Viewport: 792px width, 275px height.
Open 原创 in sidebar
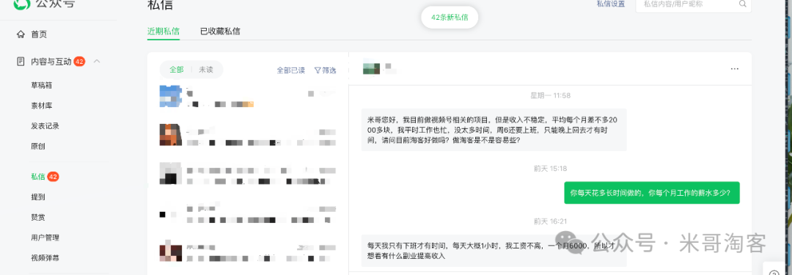pos(38,146)
